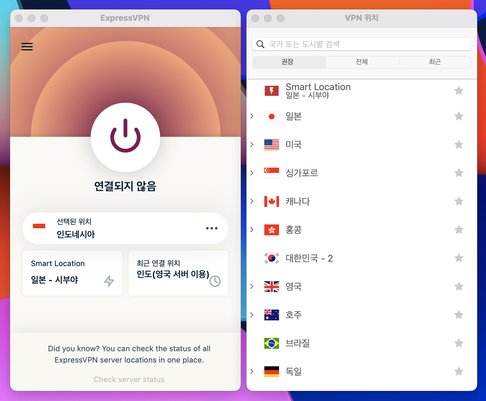
Task: Select the 싱가포르 country name
Action: 302,173
